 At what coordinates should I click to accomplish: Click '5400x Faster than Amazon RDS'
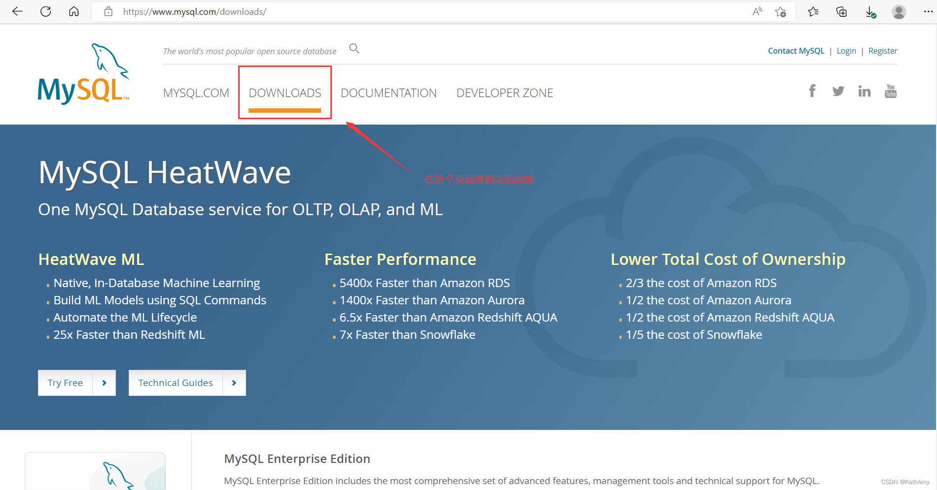coord(425,283)
